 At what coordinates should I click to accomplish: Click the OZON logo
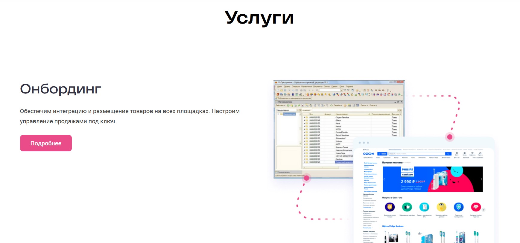369,154
